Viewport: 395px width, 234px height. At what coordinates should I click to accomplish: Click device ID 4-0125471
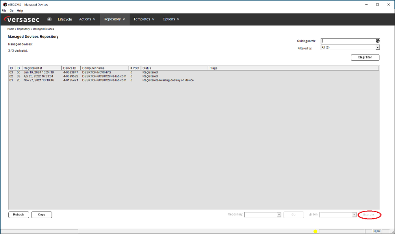(x=70, y=80)
